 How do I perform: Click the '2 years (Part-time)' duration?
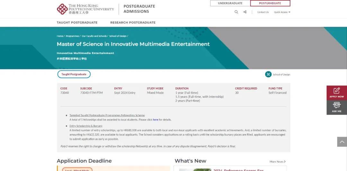[x=188, y=101]
